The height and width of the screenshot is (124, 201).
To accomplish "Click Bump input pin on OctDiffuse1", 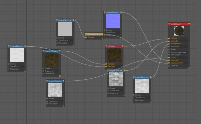I will (169, 57).
